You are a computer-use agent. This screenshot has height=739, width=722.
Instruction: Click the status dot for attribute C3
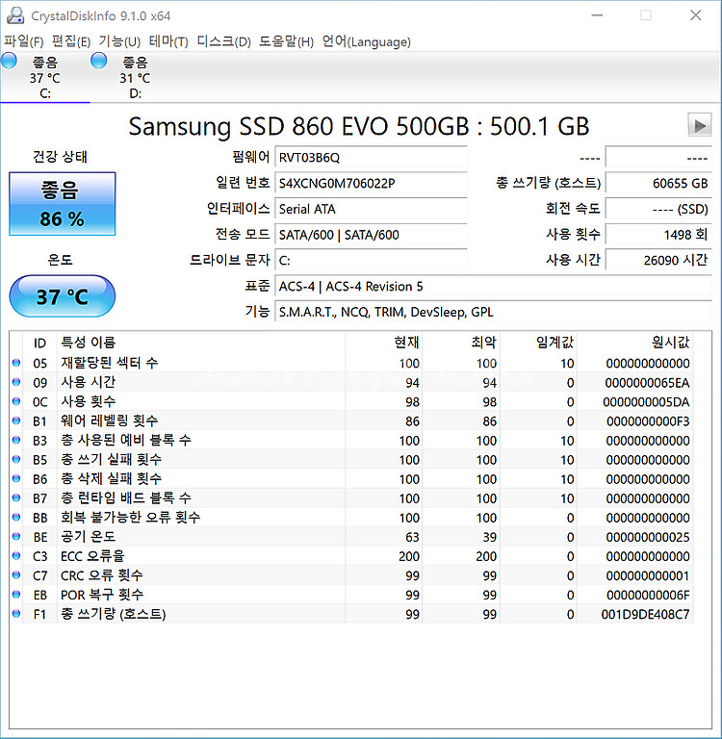click(x=16, y=555)
